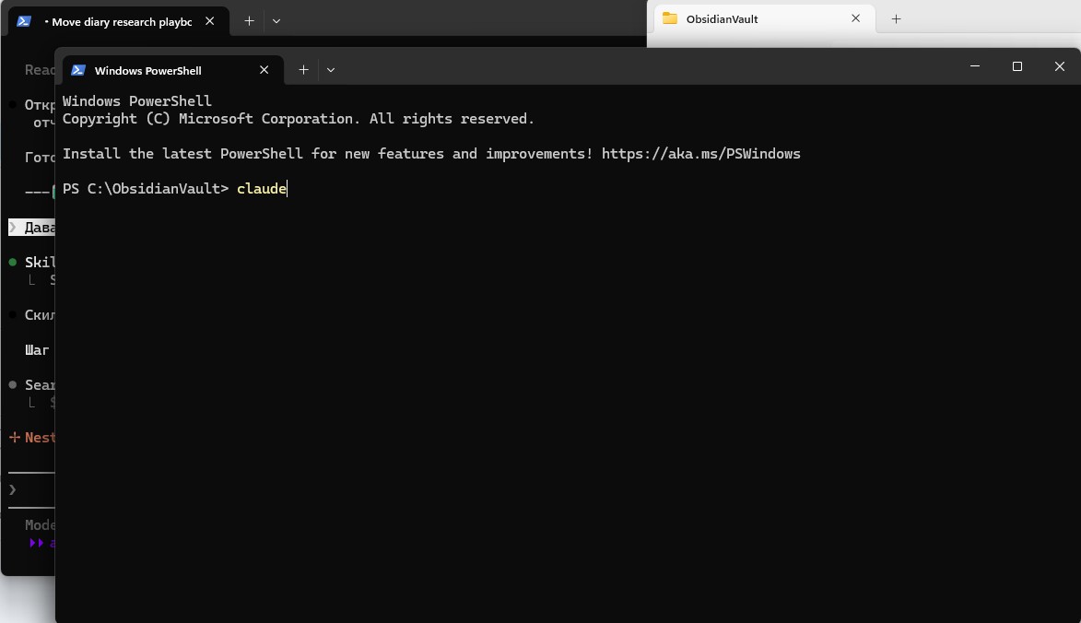Click the Шаг text in the background terminal
Image resolution: width=1081 pixels, height=623 pixels.
pos(37,350)
